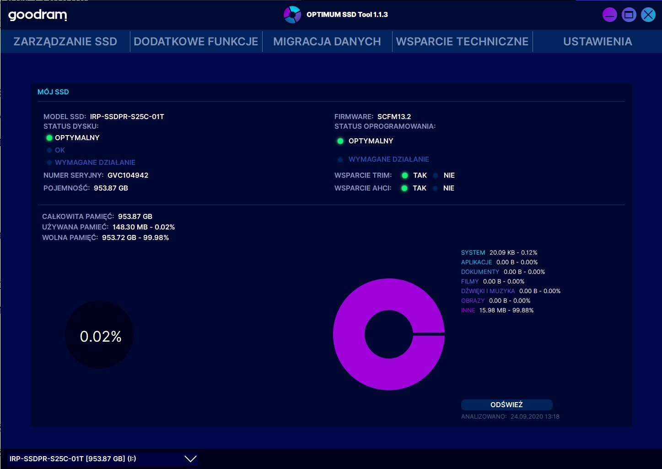Minimize the OPTIMUM SSD Tool window

click(609, 15)
